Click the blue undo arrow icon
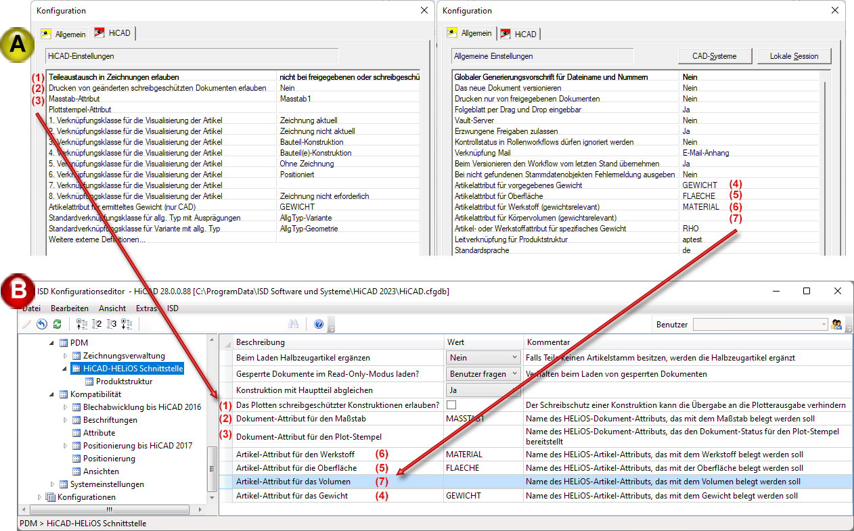This screenshot has height=531, width=854. [42, 324]
